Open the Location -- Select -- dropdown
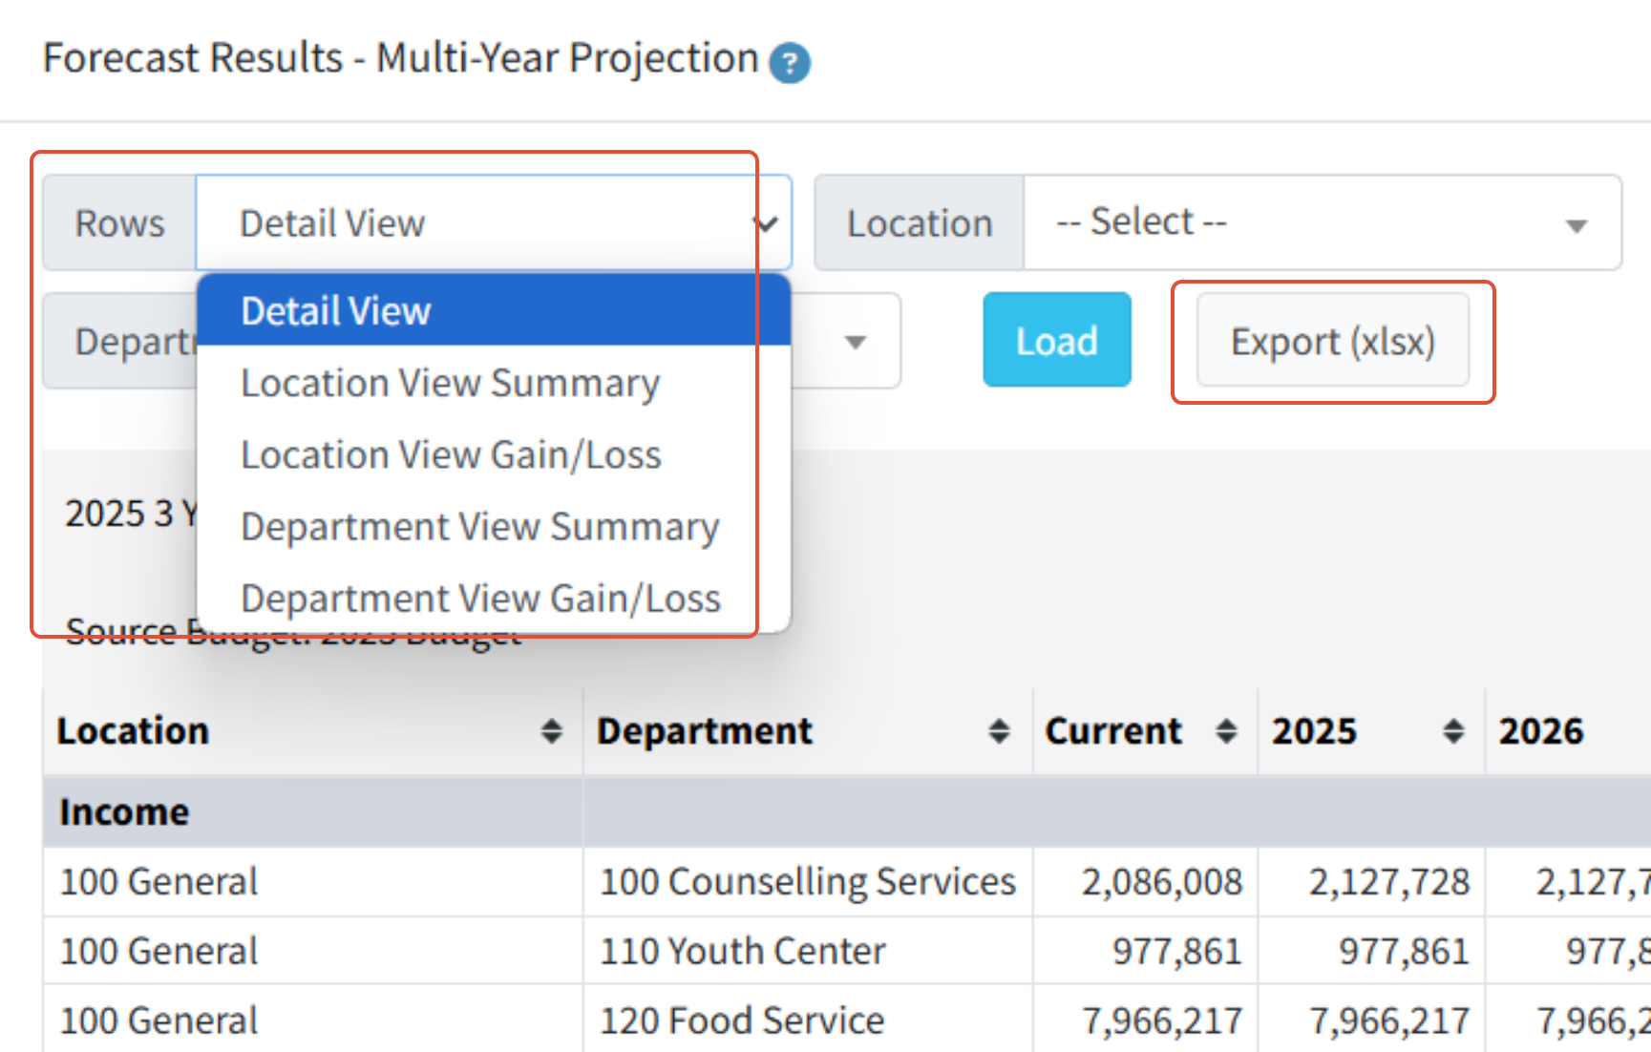This screenshot has height=1052, width=1651. click(1322, 223)
